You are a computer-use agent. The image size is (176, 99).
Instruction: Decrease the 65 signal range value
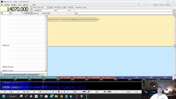coord(28,92)
